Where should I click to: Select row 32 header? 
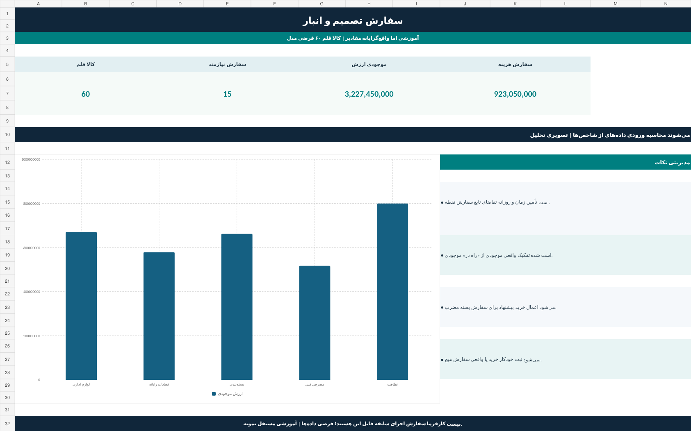point(7,423)
